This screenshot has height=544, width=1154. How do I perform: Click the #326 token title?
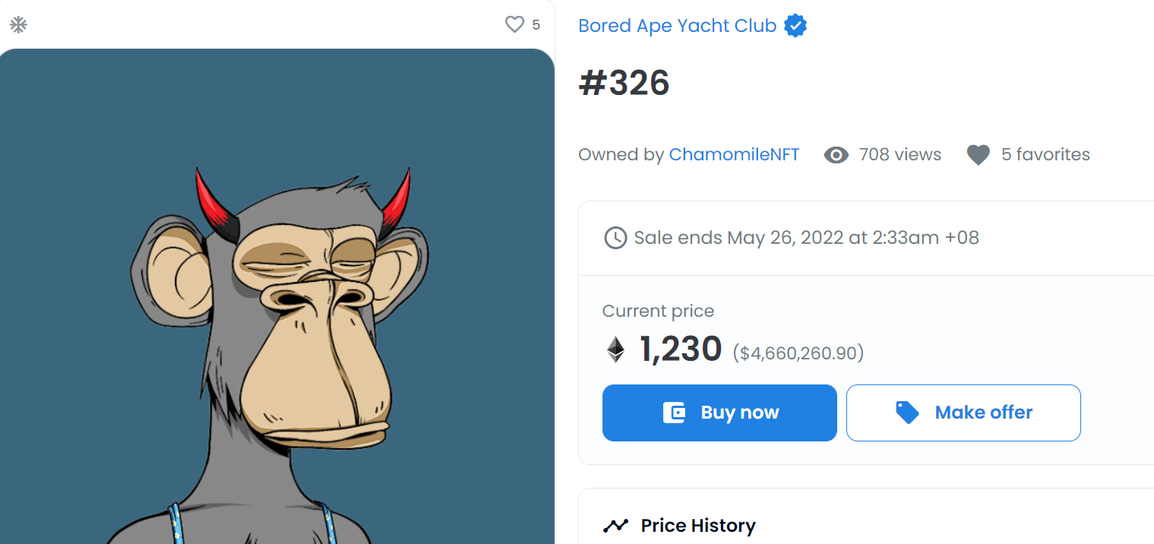tap(624, 84)
